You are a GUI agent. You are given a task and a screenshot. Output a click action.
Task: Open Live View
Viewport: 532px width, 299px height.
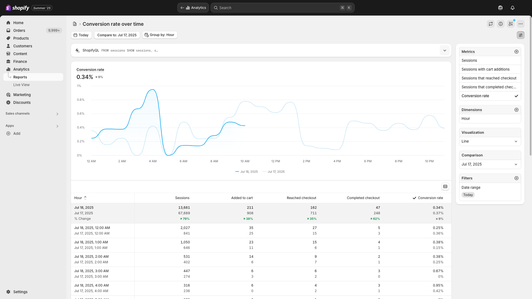pos(21,85)
